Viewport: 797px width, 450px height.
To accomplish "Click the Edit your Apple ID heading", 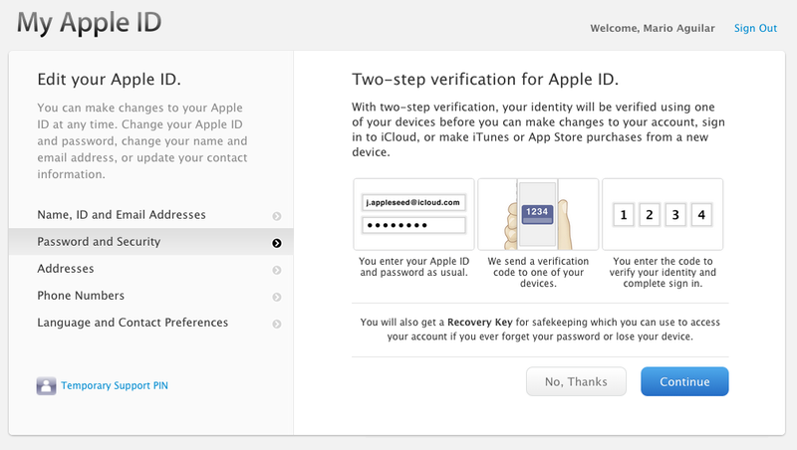I will pos(109,80).
